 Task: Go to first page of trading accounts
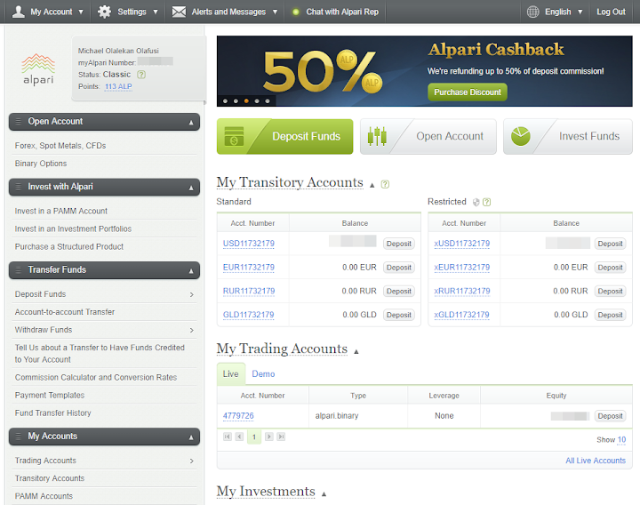tap(228, 437)
